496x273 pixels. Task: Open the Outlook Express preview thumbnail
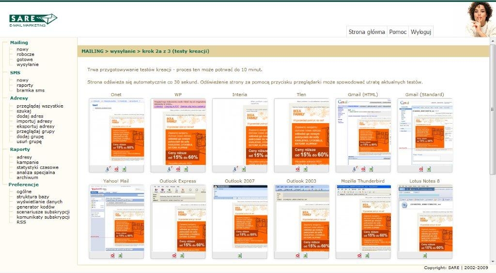[x=178, y=218]
